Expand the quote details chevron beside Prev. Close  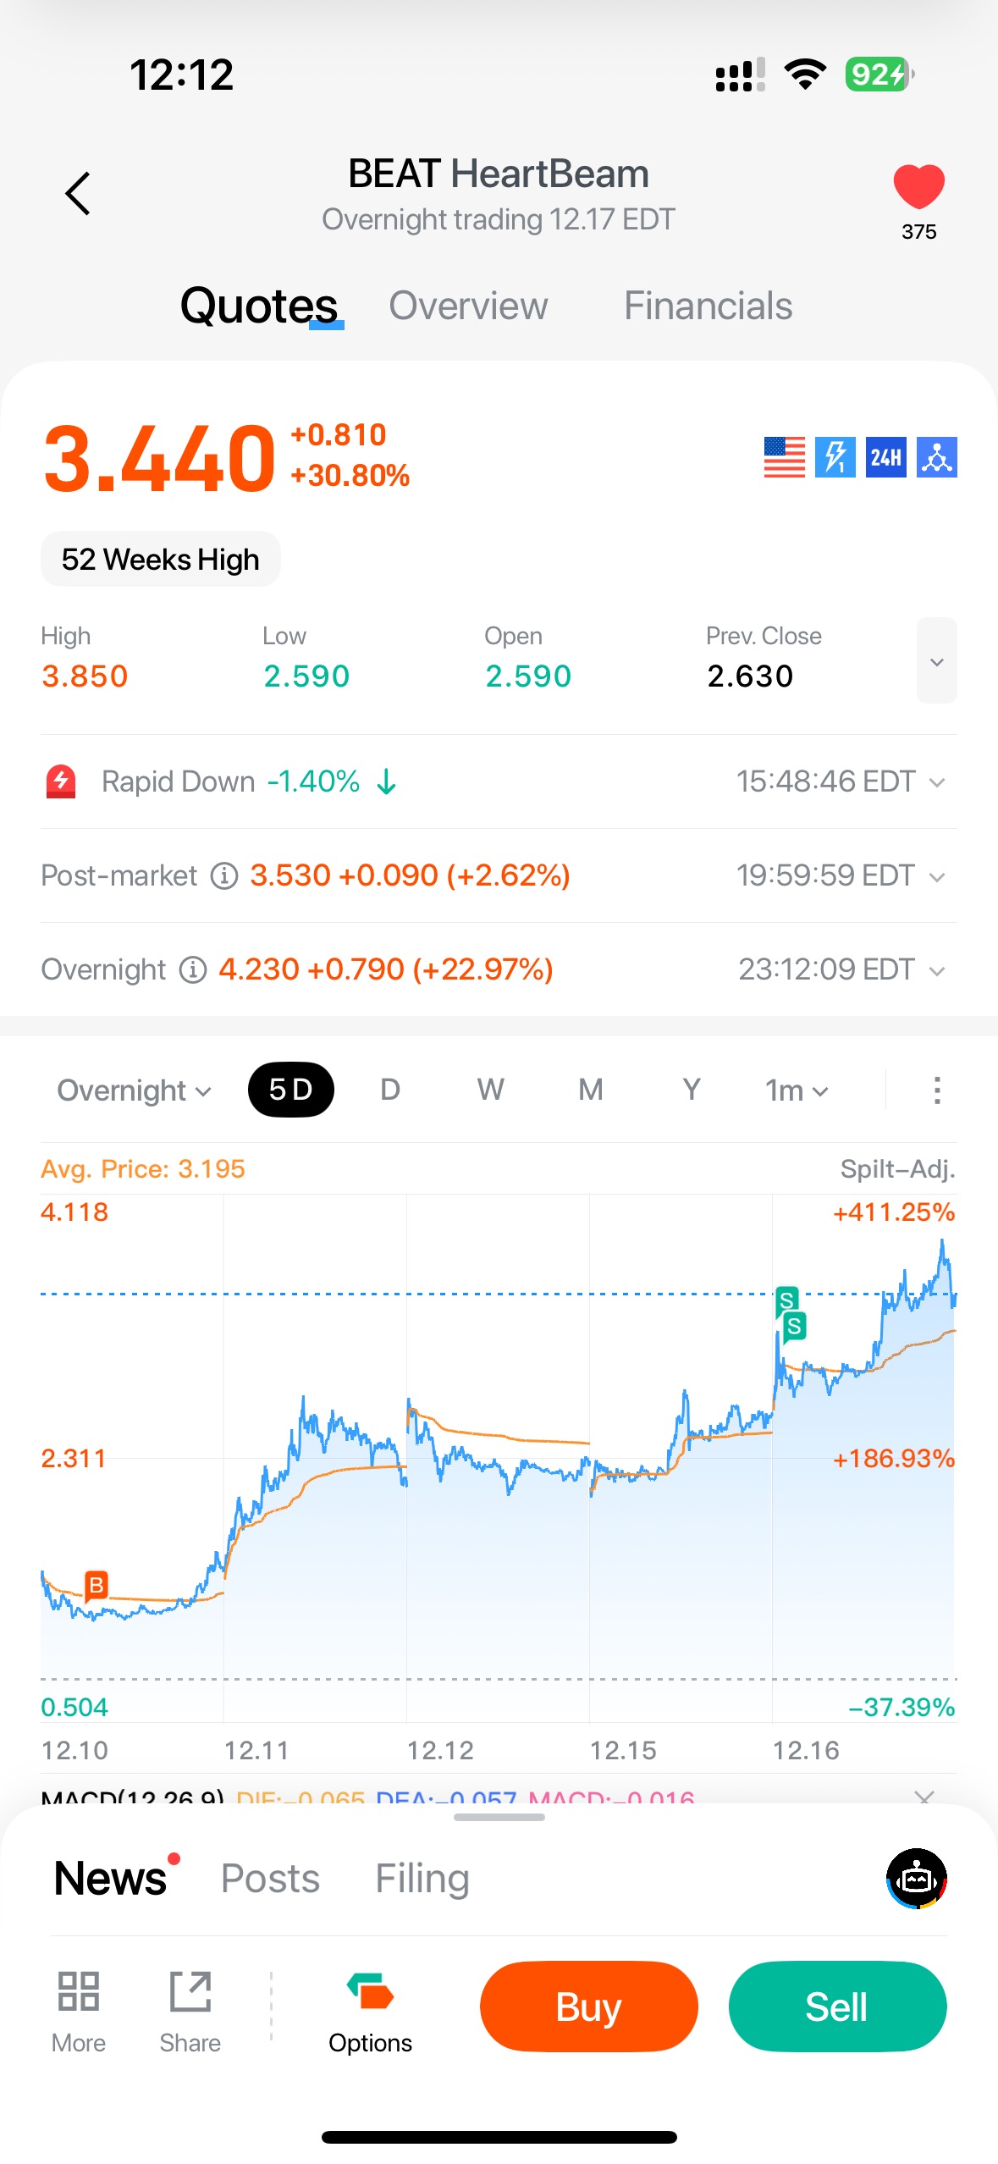point(936,660)
